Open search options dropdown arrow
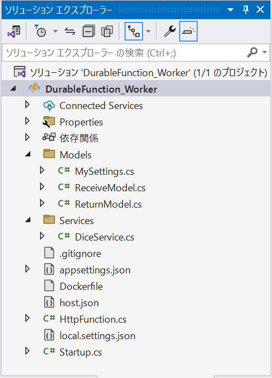 tap(264, 52)
